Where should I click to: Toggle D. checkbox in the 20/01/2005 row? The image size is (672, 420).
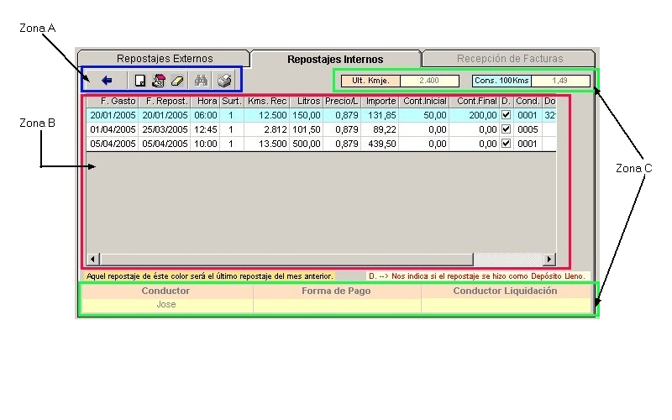pos(507,115)
